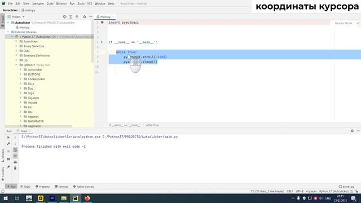Expand the BUTTONS folder

[20, 74]
